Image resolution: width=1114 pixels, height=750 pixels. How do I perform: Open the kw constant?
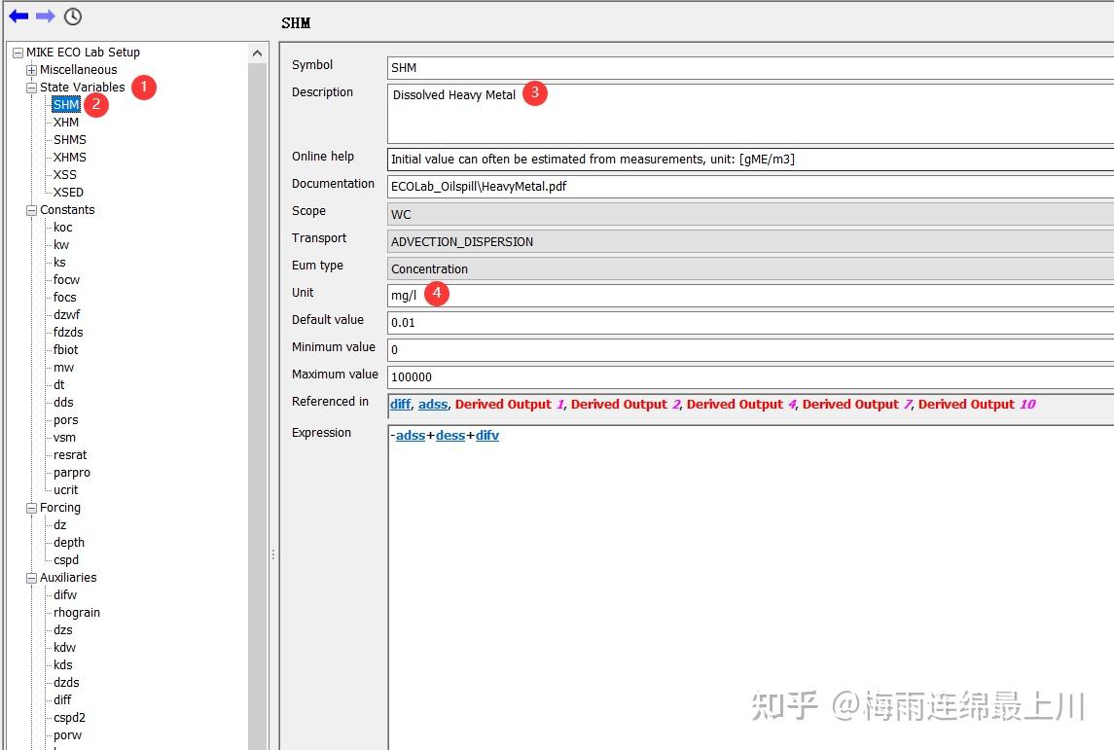[61, 245]
